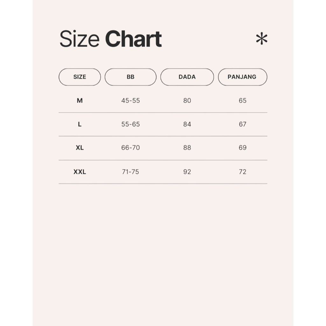Select the 55-65 weight range value
326x326 pixels.
[131, 124]
